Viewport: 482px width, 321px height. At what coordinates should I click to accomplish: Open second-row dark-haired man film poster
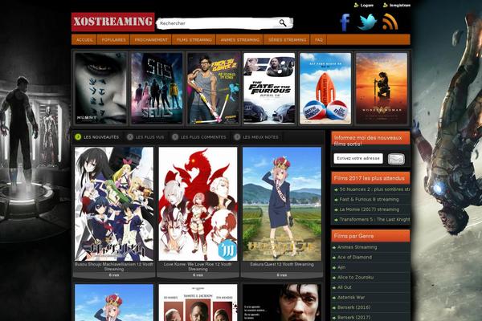282,303
